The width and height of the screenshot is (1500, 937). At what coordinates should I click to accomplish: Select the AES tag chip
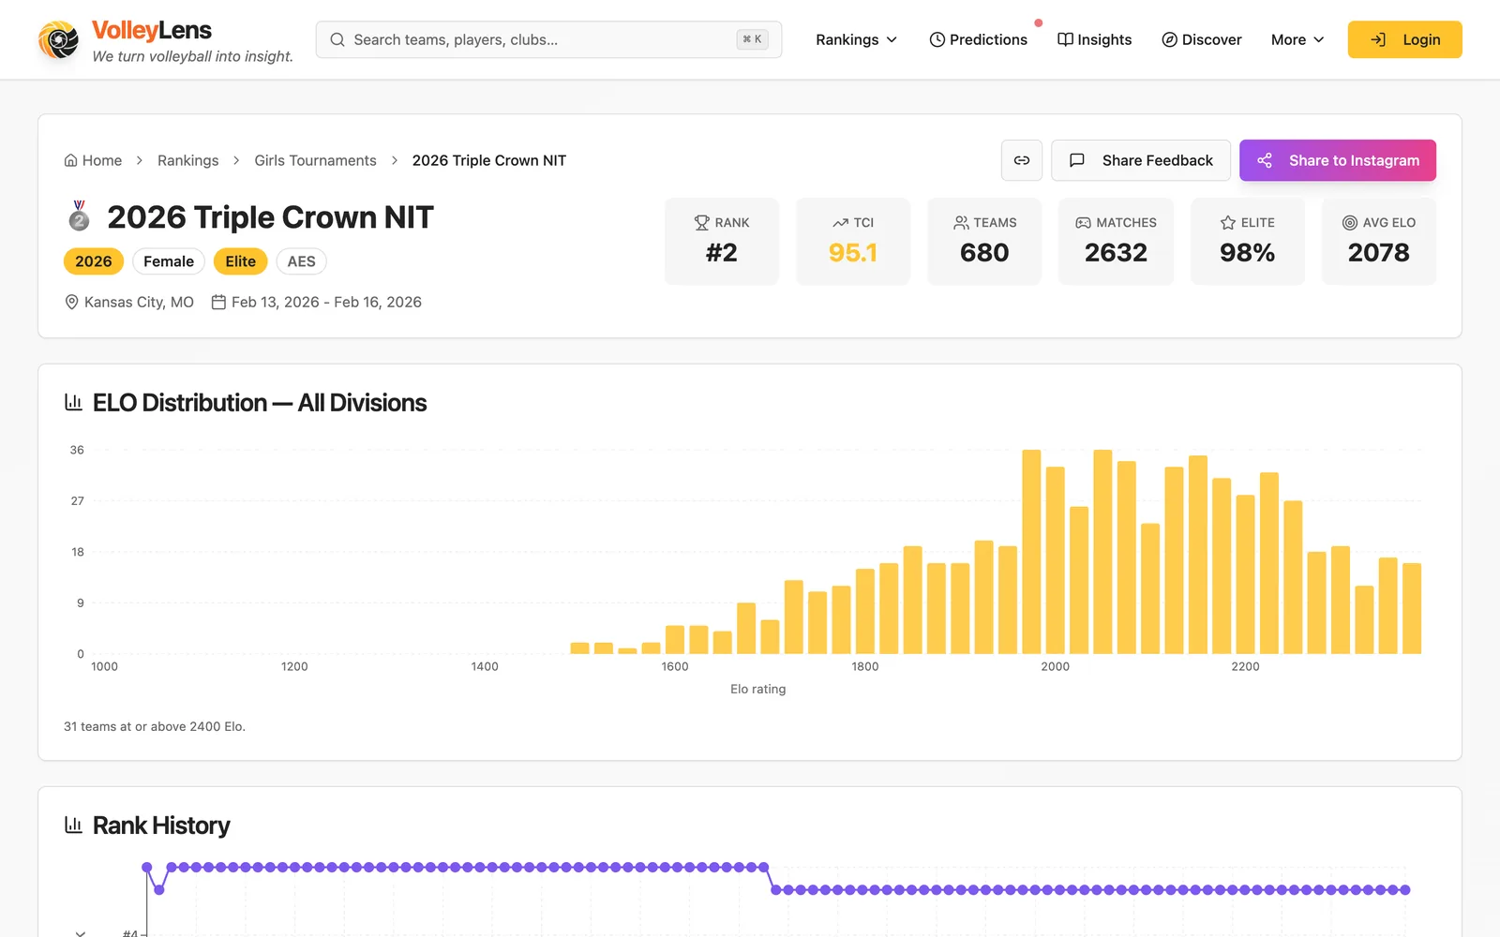301,261
